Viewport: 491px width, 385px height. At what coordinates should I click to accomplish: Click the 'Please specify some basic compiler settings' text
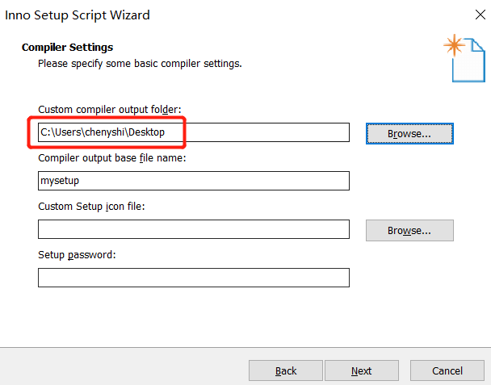[x=141, y=63]
